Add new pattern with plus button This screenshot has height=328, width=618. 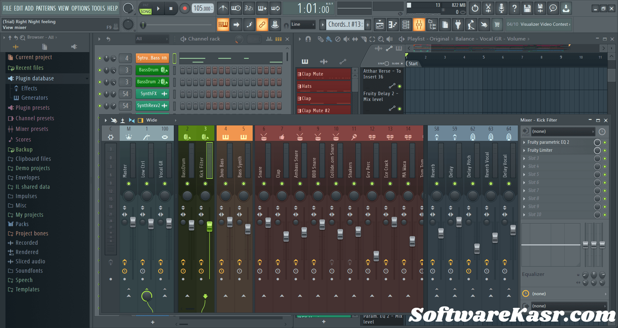tap(368, 24)
